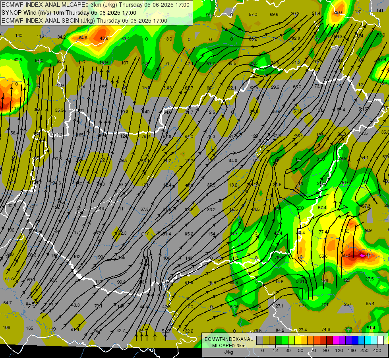Click the map value 64.6
This screenshot has width=389, height=358.
pos(83,38)
